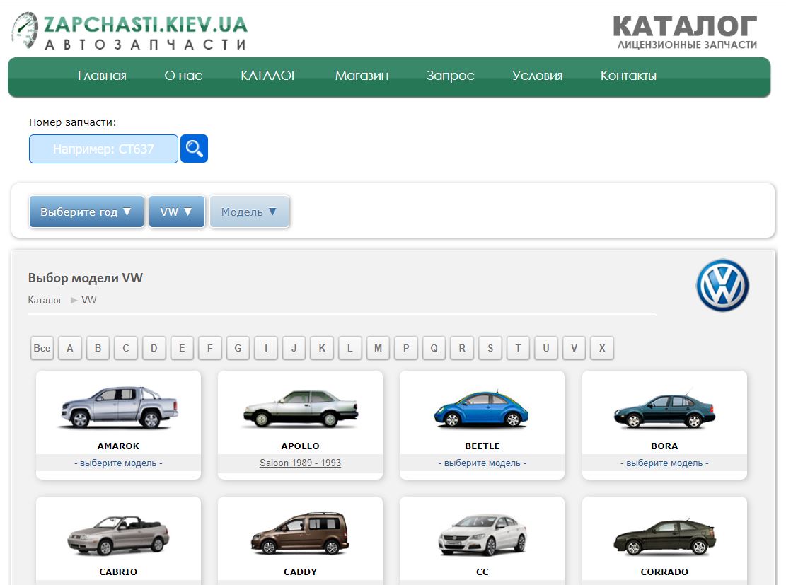Open 'Запрос' menu item

coord(450,76)
